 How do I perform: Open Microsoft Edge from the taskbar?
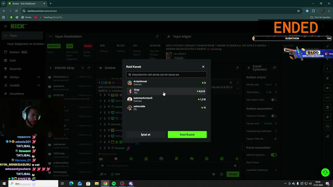coord(71,184)
